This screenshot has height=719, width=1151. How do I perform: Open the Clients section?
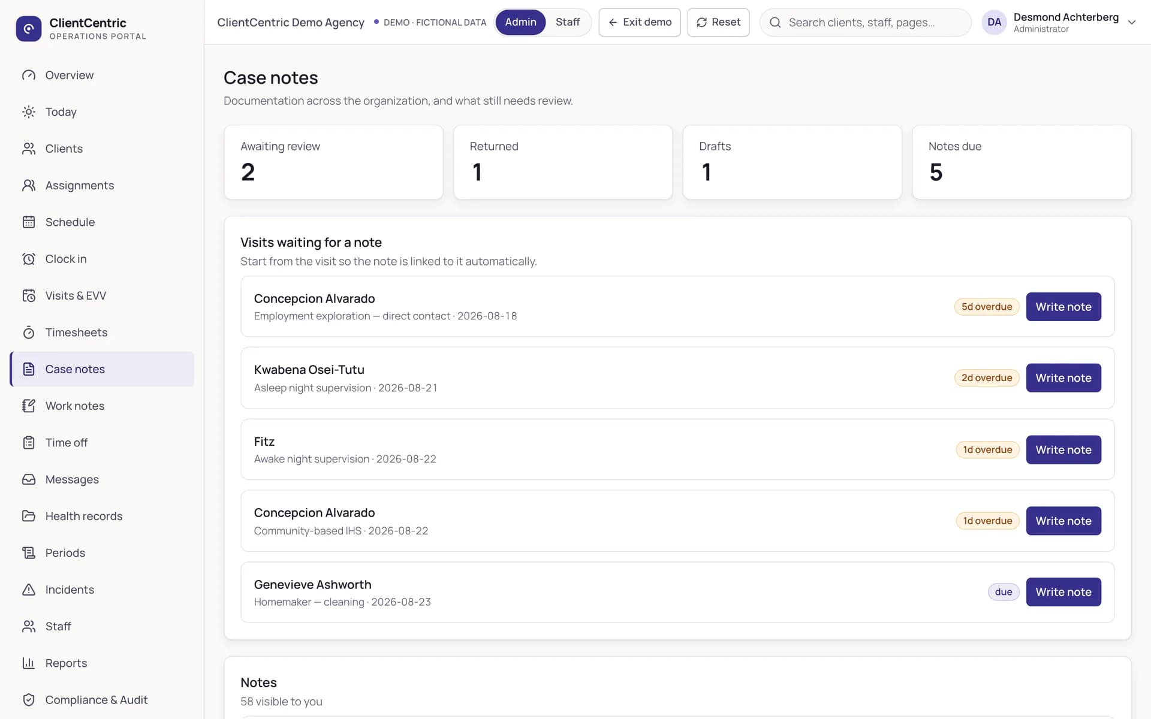pos(102,149)
